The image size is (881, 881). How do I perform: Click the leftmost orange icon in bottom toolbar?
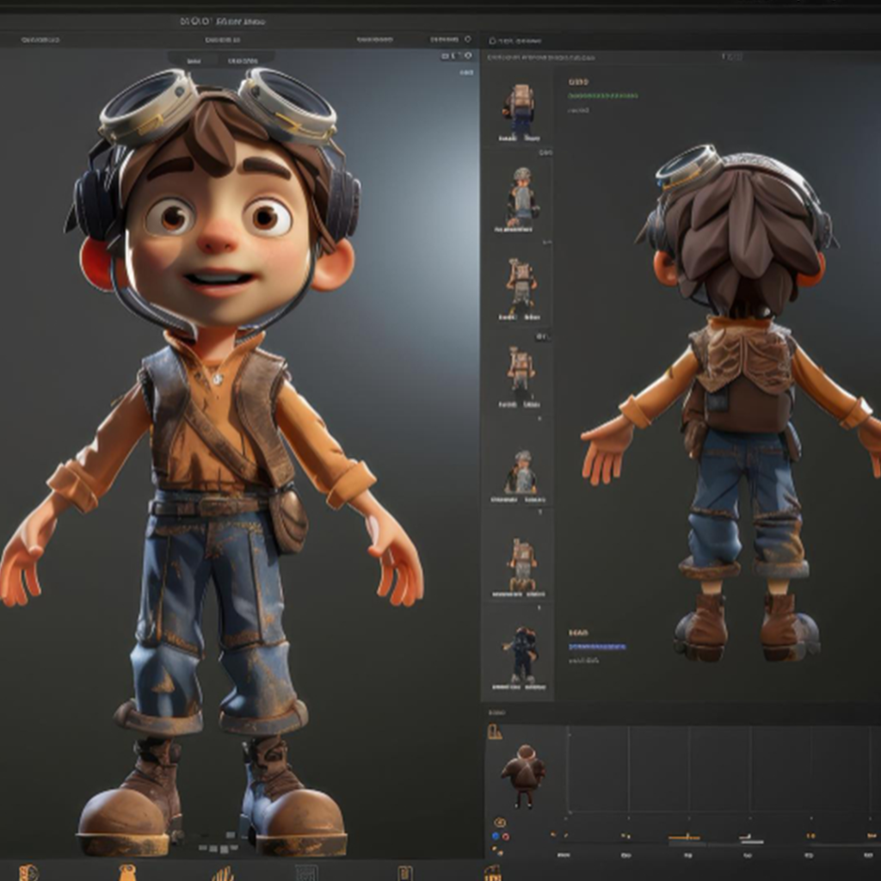click(28, 872)
